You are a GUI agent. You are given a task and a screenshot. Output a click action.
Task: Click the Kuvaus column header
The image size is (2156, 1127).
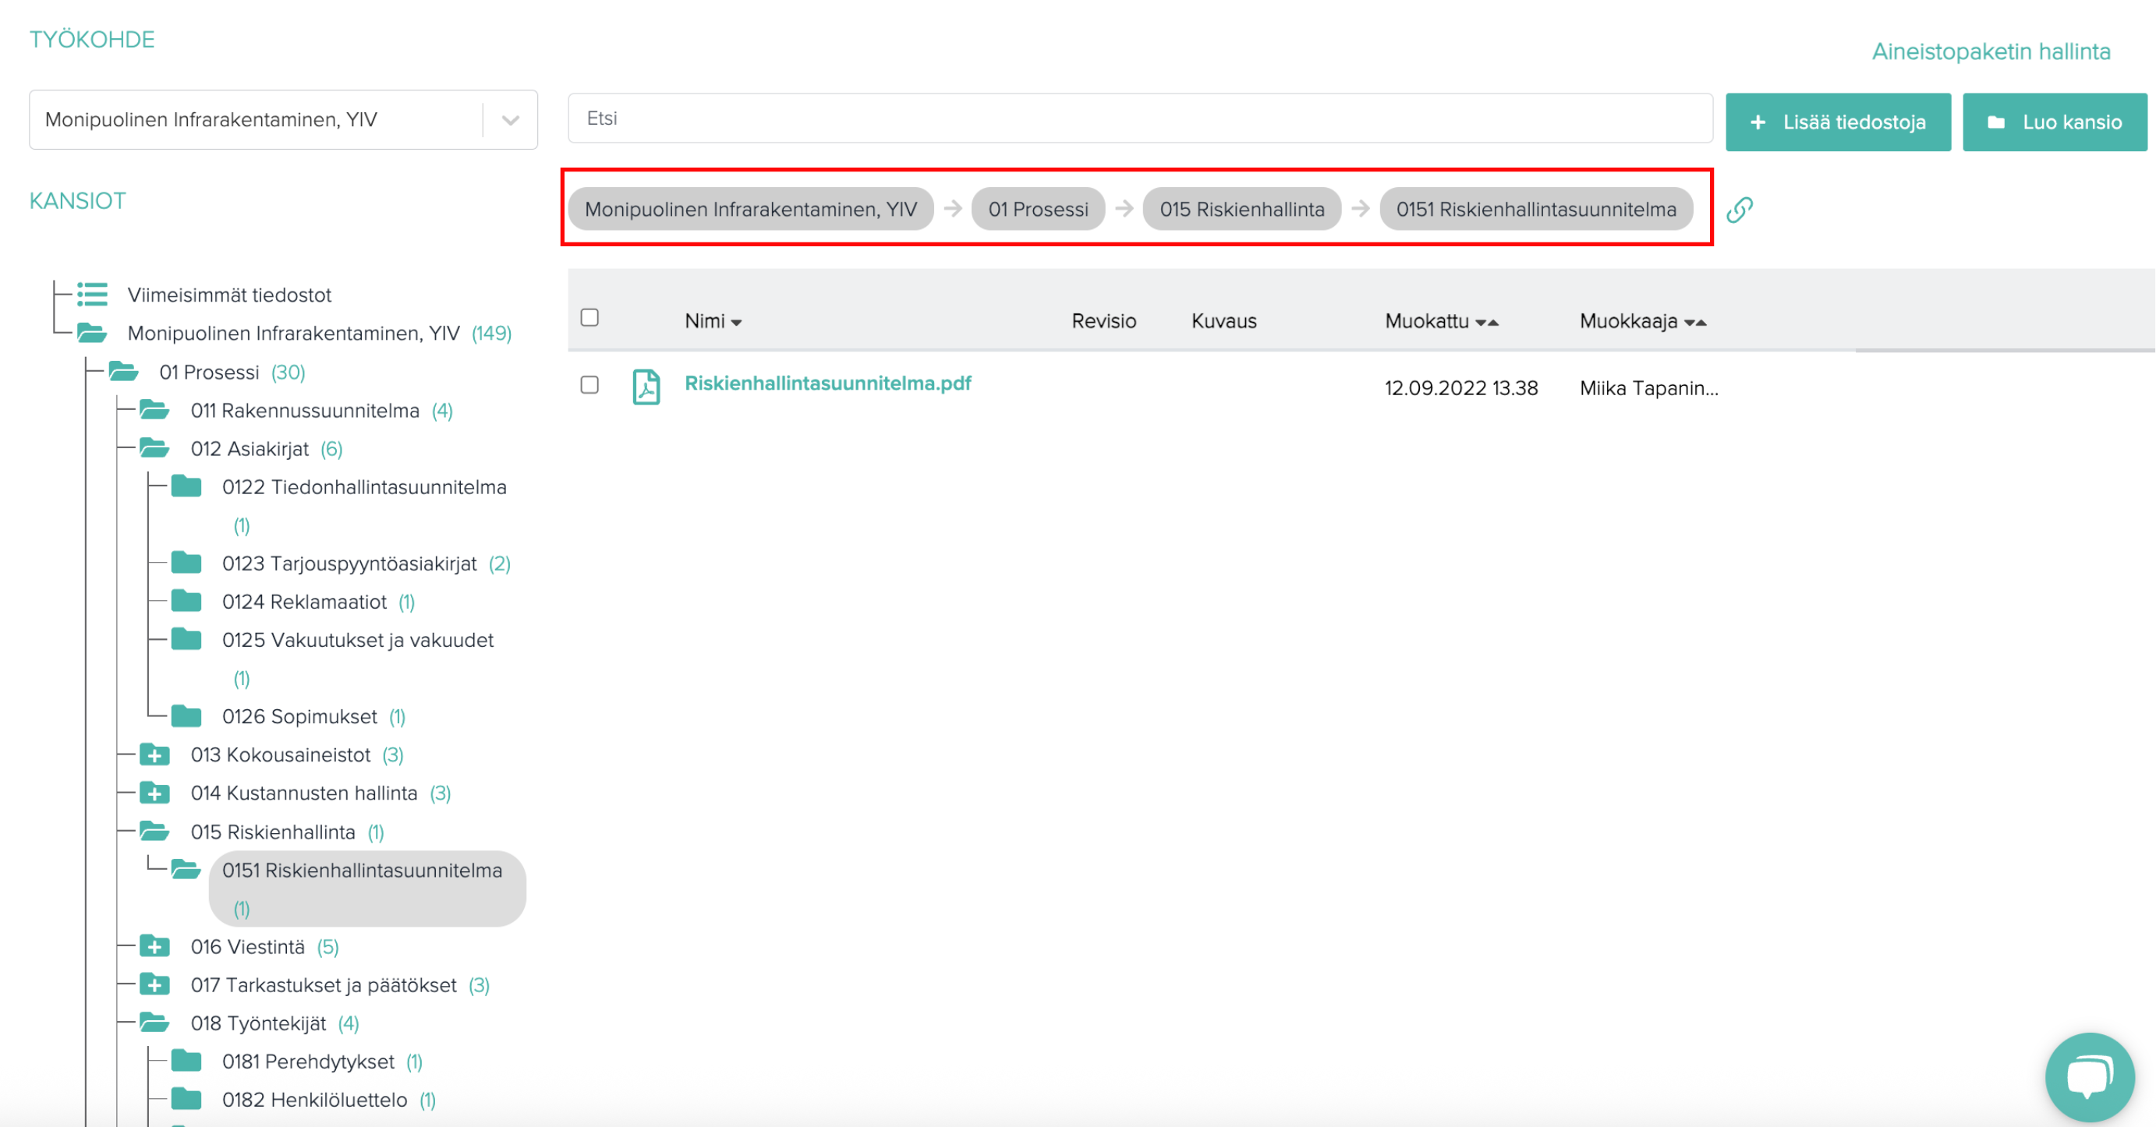pos(1223,321)
